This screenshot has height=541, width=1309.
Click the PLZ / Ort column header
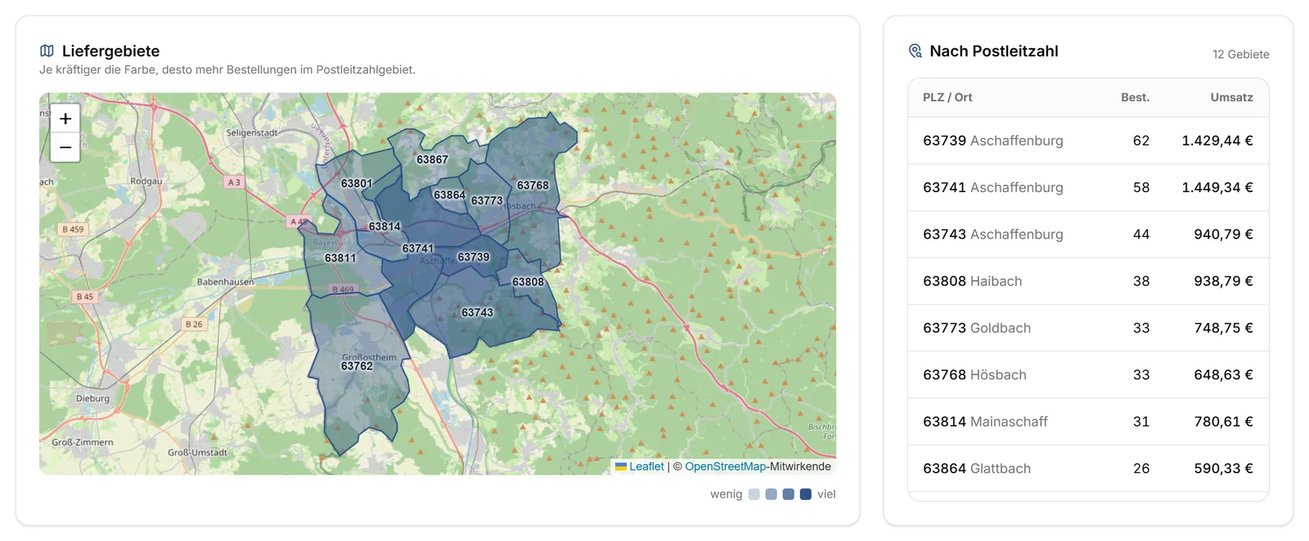tap(947, 97)
